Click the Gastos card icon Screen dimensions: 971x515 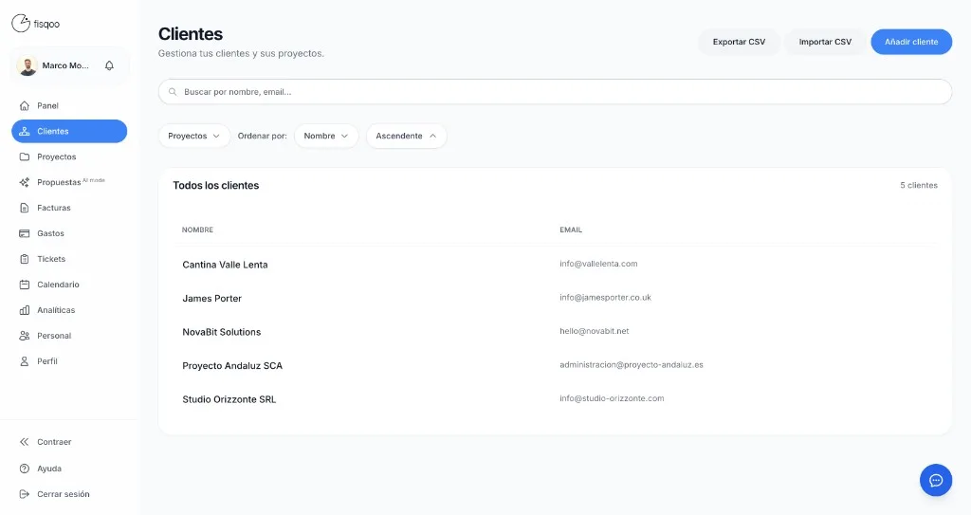24,233
